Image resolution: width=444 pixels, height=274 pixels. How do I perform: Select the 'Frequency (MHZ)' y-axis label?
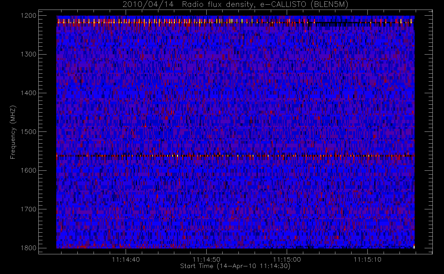13,132
